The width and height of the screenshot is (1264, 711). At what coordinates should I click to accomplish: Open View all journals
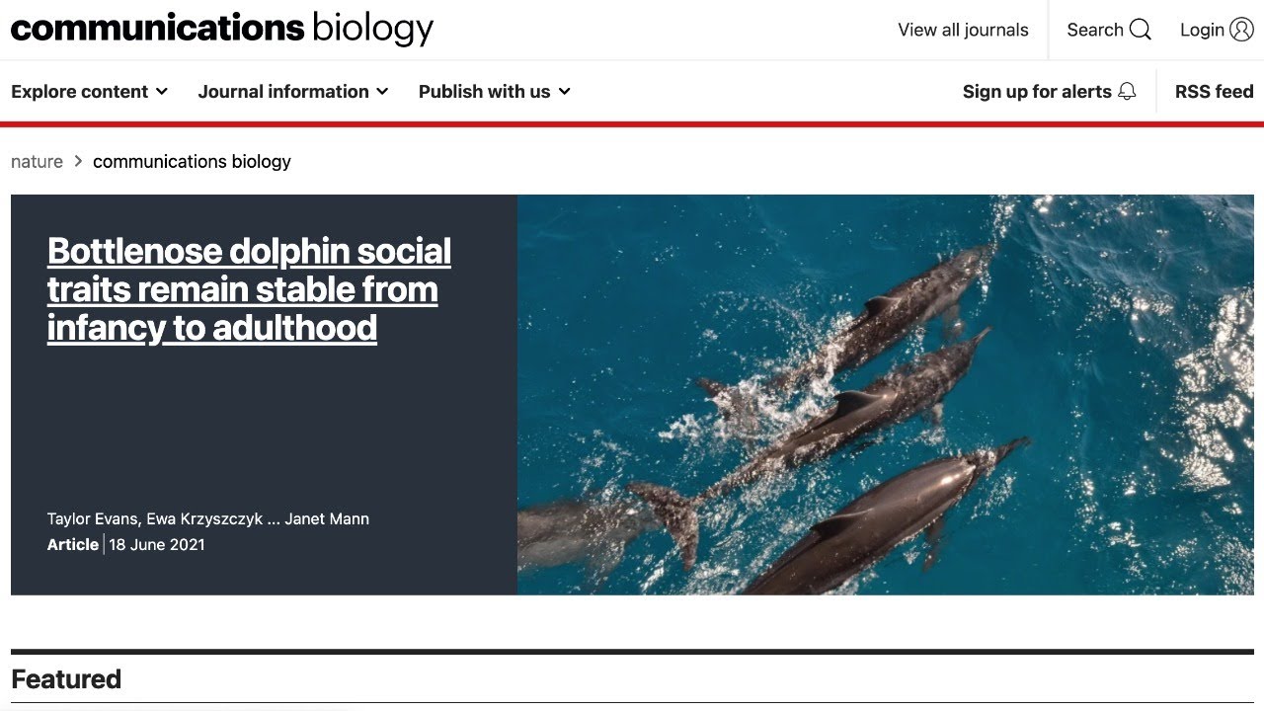(963, 30)
